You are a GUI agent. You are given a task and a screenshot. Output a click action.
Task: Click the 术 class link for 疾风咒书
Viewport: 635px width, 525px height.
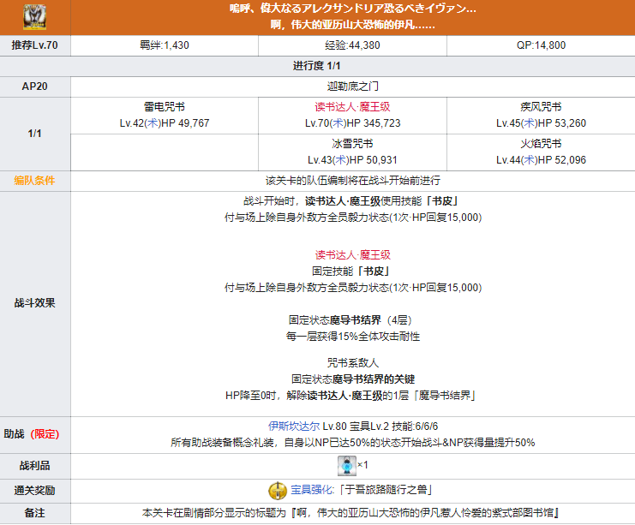click(530, 123)
